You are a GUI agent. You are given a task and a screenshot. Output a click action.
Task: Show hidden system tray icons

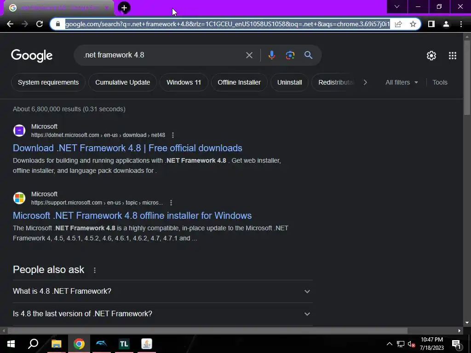coord(389,344)
